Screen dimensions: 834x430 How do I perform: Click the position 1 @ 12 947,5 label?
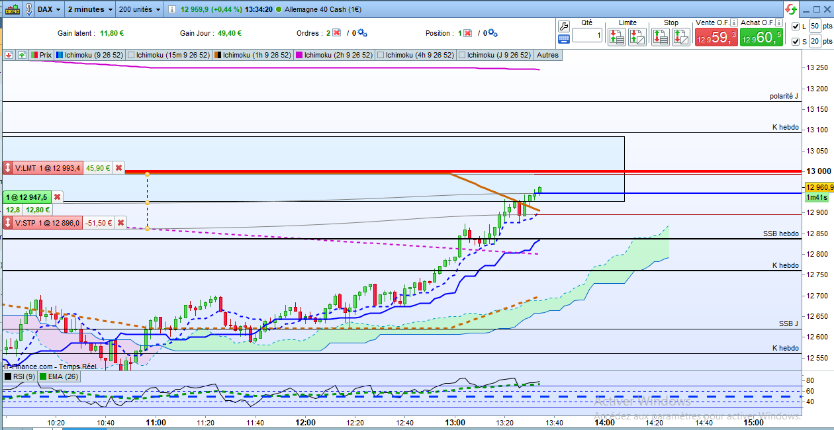[x=26, y=197]
